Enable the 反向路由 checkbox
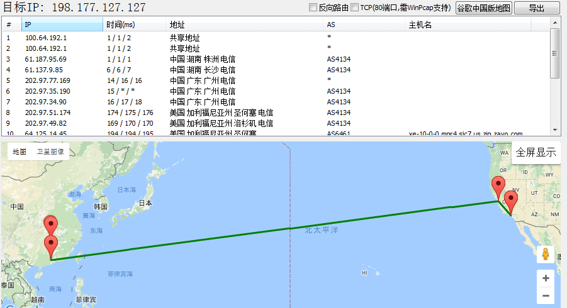This screenshot has width=567, height=308. (313, 8)
